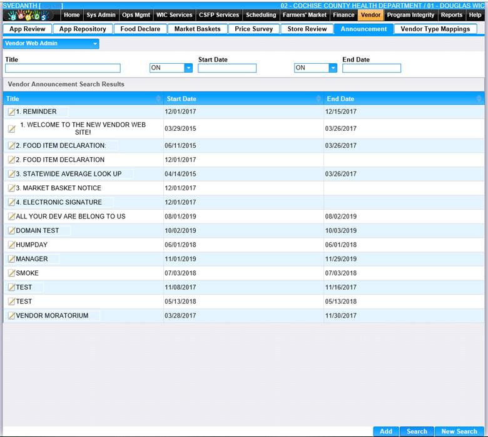Select the Announcement tab
The height and width of the screenshot is (437, 488).
click(364, 29)
